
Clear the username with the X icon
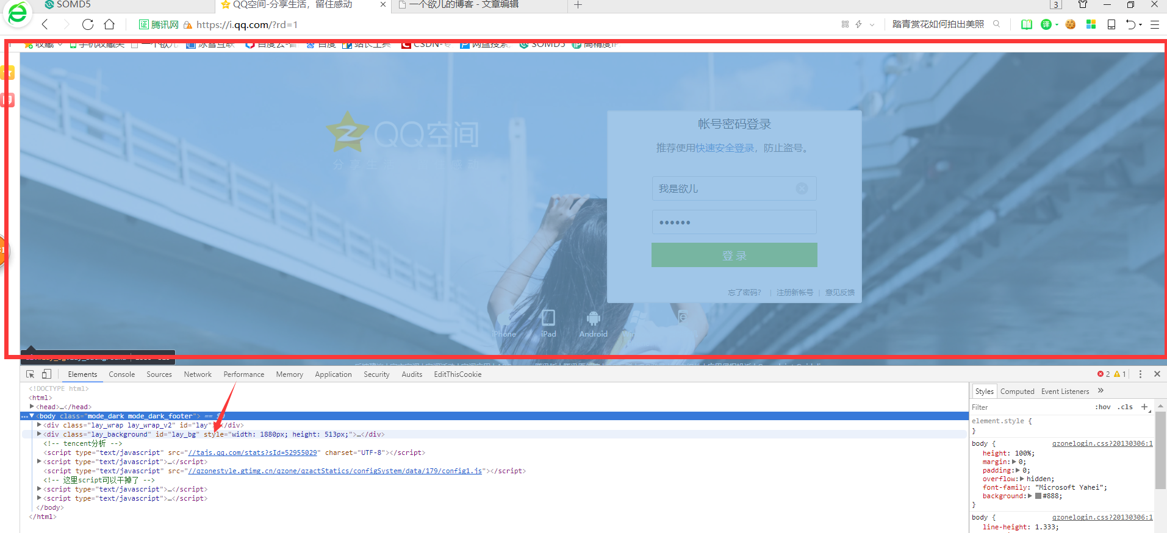(802, 188)
